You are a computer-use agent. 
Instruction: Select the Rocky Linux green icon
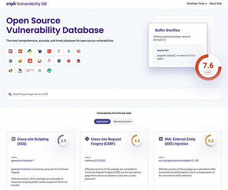point(49,71)
